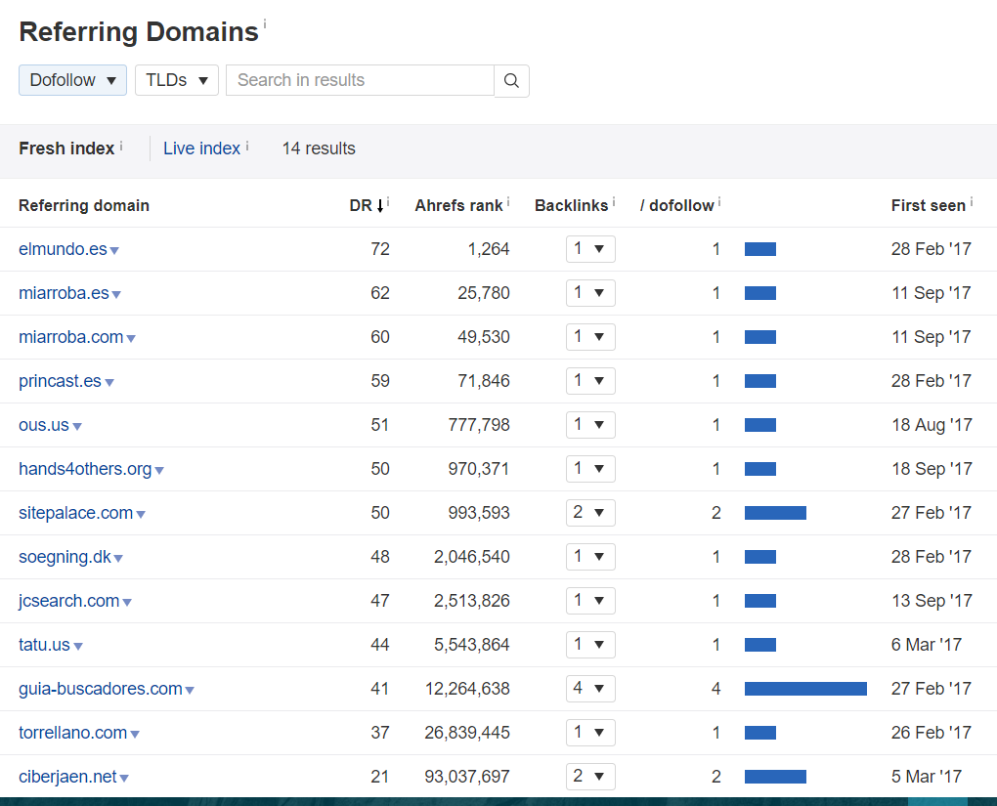Image resolution: width=997 pixels, height=806 pixels.
Task: Open the Dofollow filter dropdown
Action: (x=72, y=80)
